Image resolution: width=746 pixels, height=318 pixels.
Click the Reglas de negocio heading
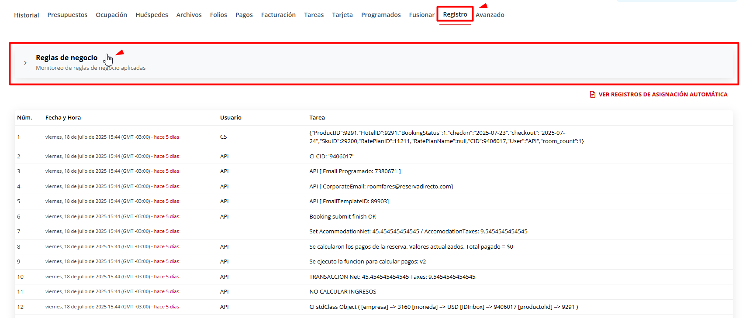point(66,58)
